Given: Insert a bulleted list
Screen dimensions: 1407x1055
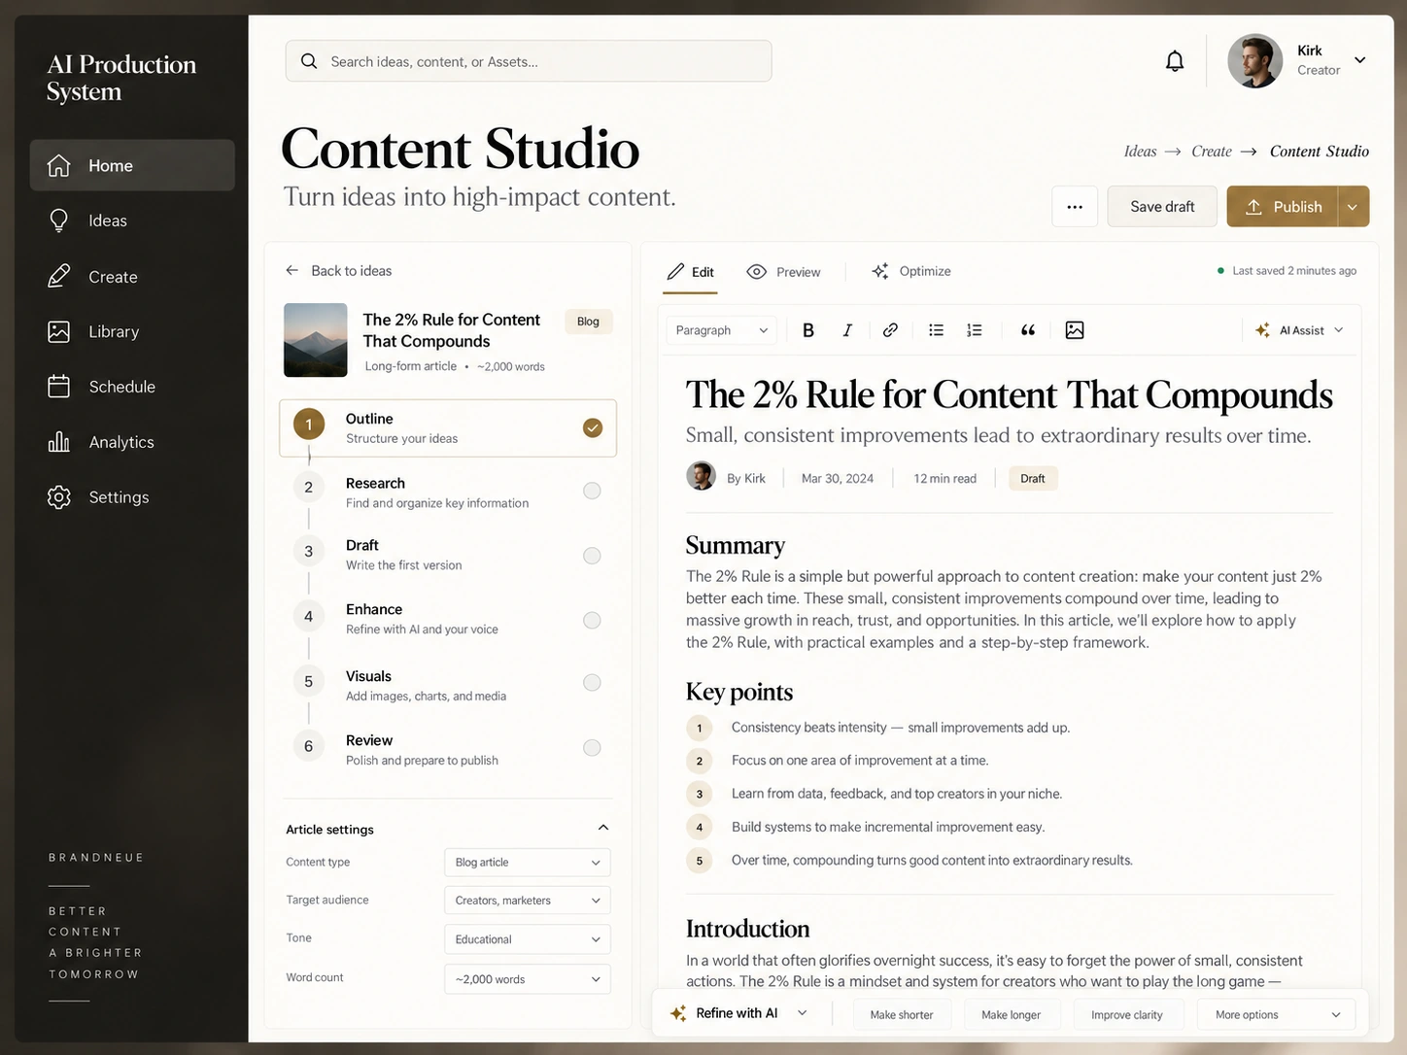Looking at the screenshot, I should (x=936, y=330).
